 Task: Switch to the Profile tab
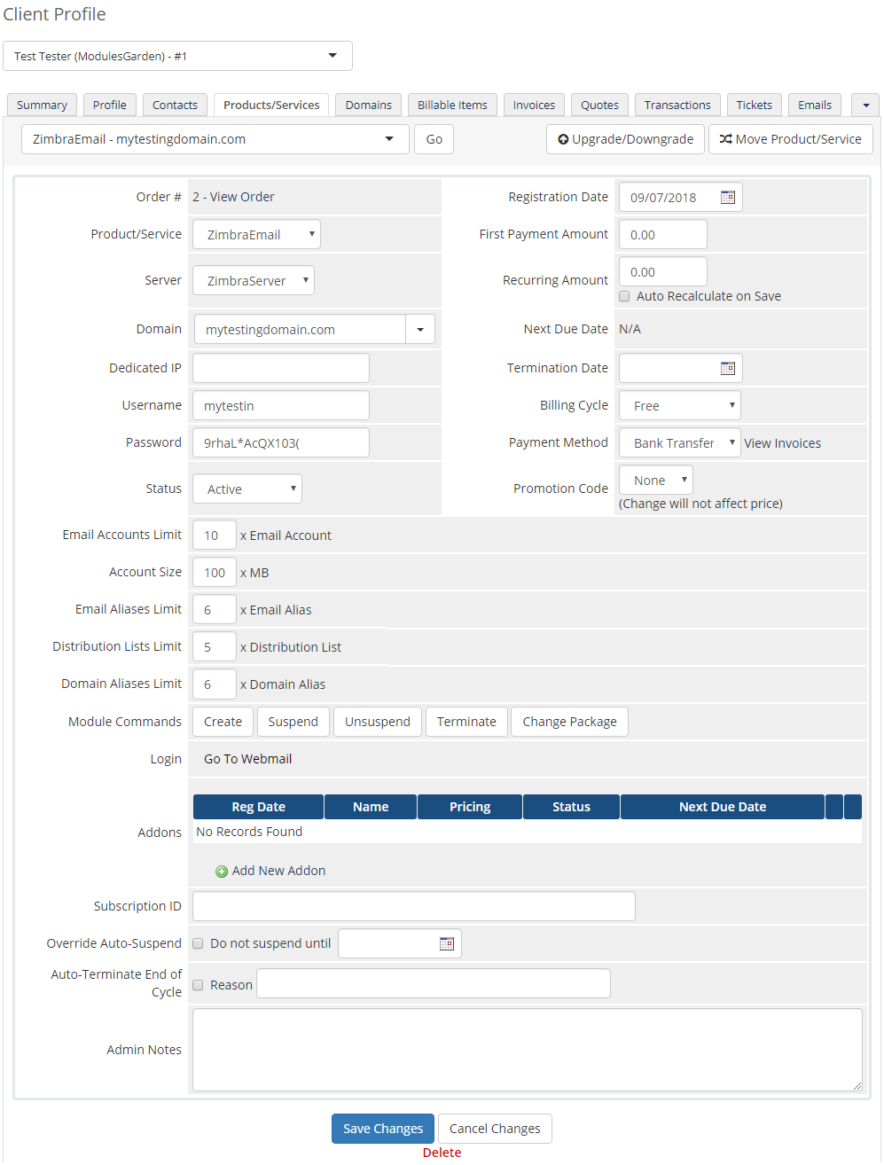pyautogui.click(x=110, y=105)
